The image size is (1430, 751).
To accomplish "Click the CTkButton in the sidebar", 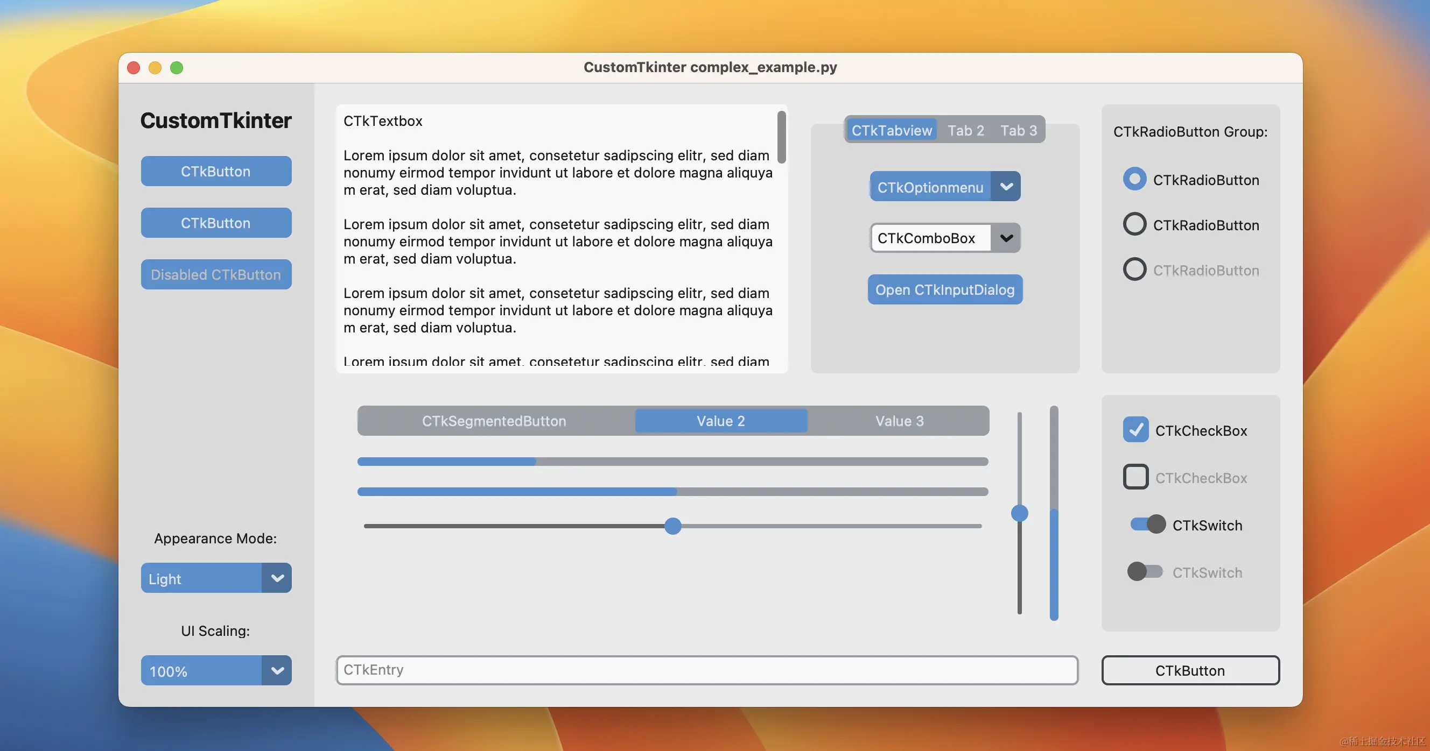I will pyautogui.click(x=216, y=171).
